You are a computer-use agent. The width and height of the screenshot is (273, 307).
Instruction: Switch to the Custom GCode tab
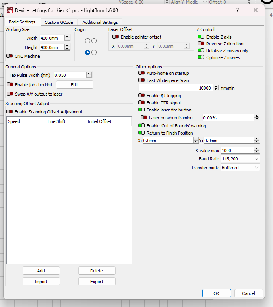coord(59,22)
